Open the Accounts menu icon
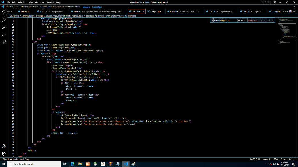298x167 pixels. point(4,146)
